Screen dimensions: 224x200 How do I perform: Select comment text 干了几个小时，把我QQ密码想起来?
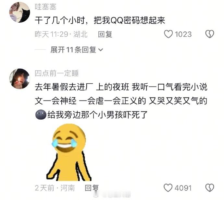click(x=100, y=20)
